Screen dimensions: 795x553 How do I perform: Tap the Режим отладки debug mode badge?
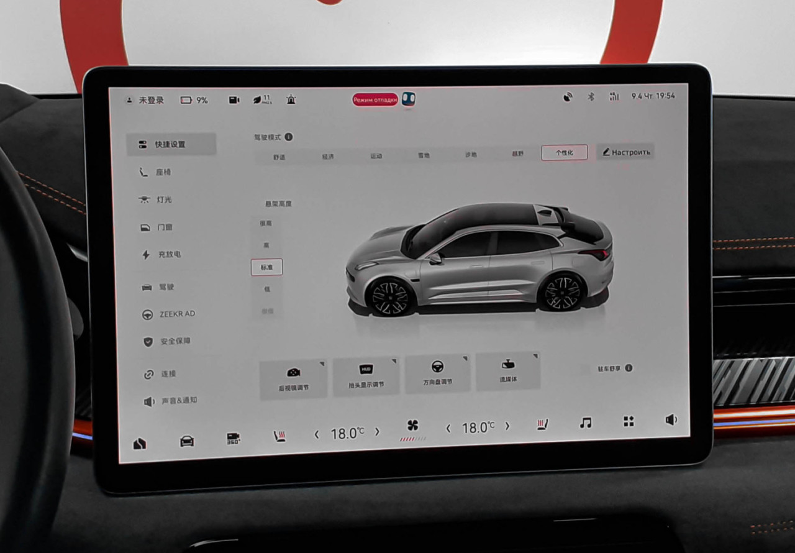[375, 99]
